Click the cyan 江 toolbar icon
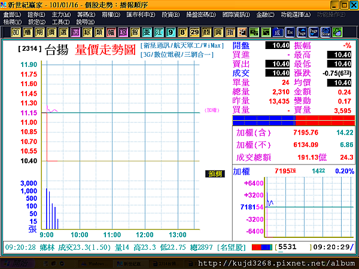The height and width of the screenshot is (269, 359). [159, 32]
